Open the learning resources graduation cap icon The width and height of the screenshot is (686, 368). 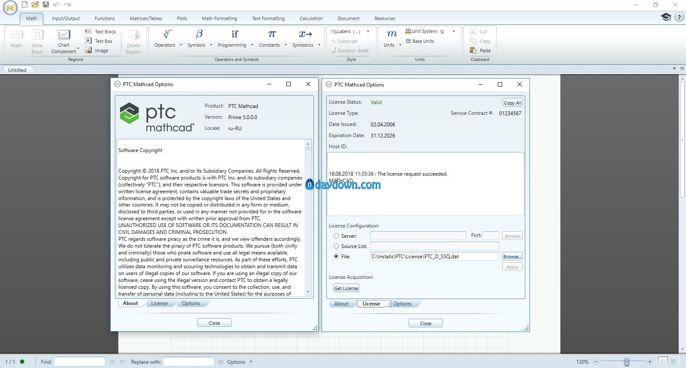click(666, 17)
